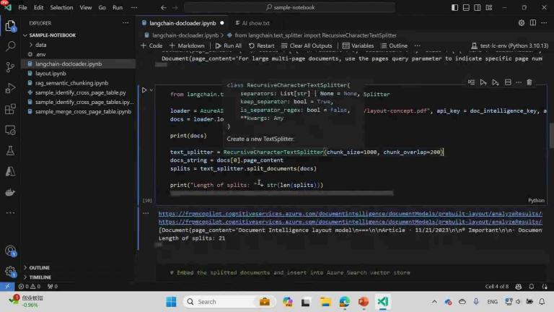Open notifications bell in status bar

532,287
